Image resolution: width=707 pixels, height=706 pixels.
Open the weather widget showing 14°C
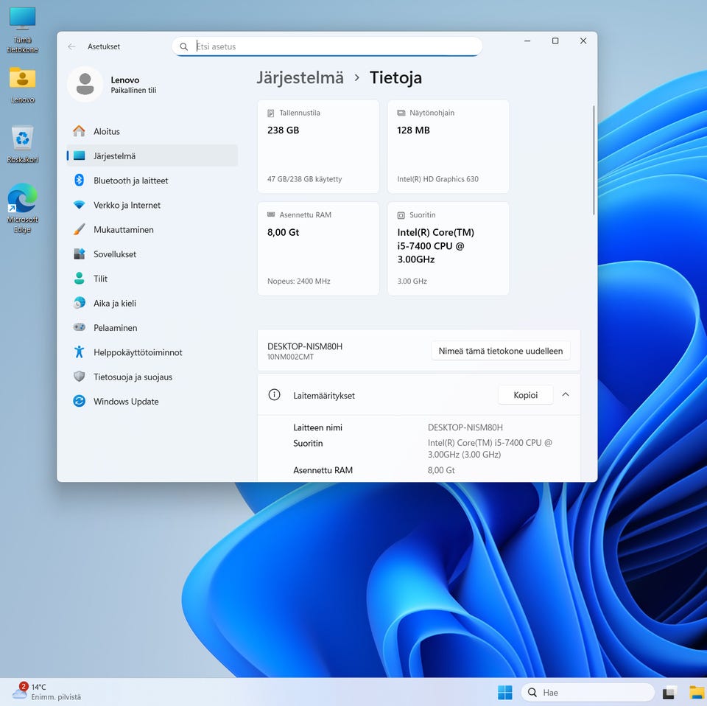tap(46, 691)
